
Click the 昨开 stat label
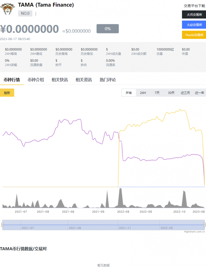pyautogui.click(x=58, y=65)
